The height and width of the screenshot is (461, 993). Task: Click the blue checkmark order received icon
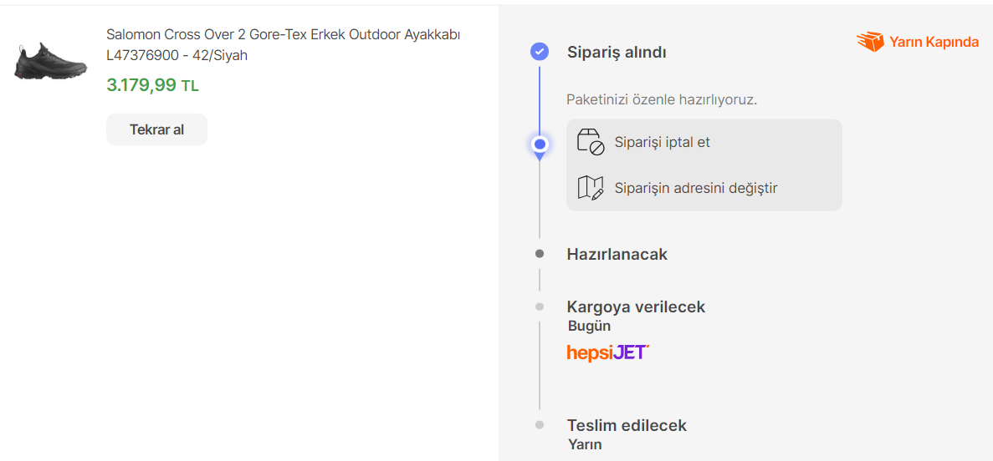click(540, 52)
